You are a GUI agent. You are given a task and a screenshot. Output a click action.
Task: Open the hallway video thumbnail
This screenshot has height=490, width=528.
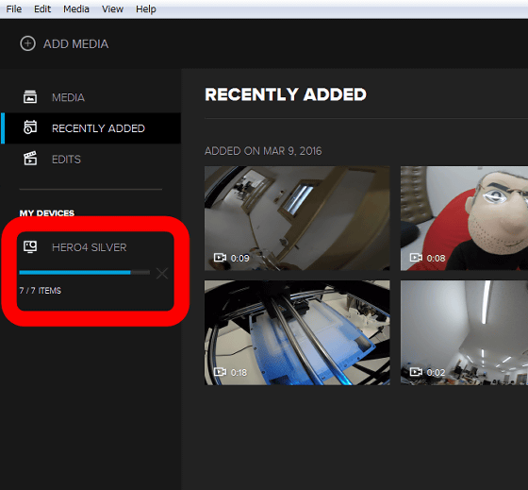pos(297,218)
